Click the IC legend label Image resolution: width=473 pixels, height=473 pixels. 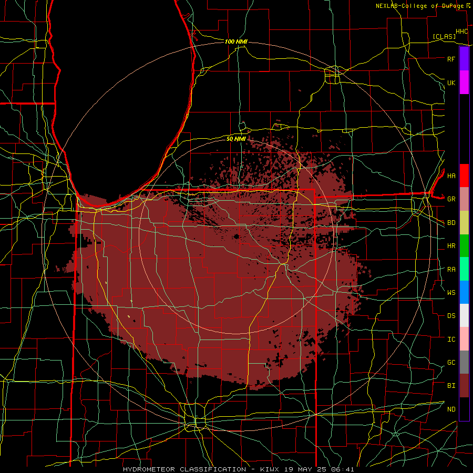coord(451,340)
